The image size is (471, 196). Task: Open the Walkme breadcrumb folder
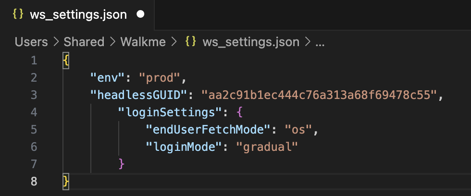tap(143, 42)
